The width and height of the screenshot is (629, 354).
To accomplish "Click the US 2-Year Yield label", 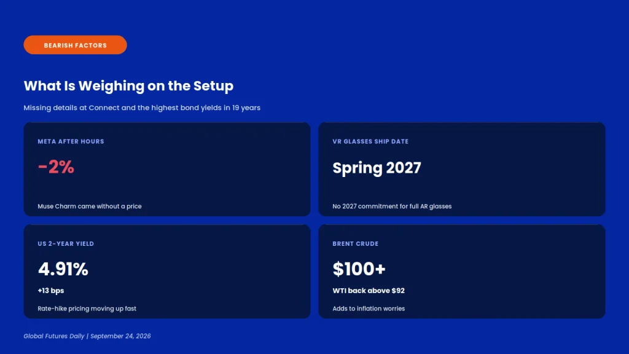I will click(66, 243).
